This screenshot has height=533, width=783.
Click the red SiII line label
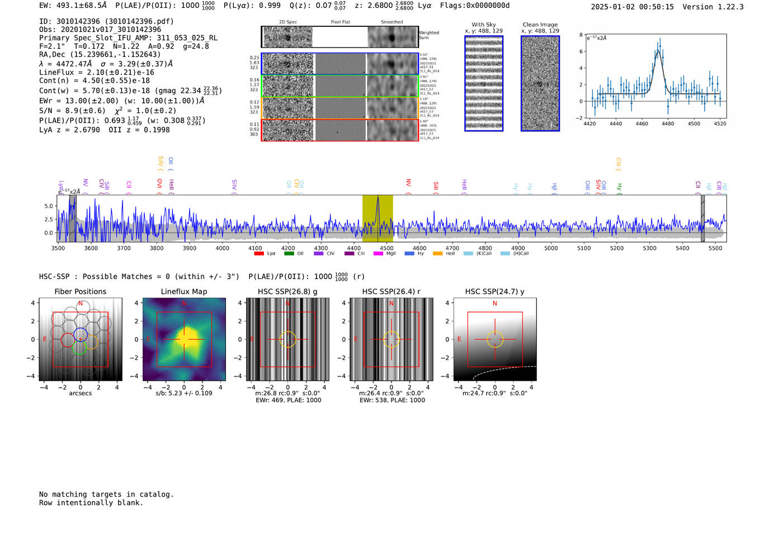pos(436,187)
